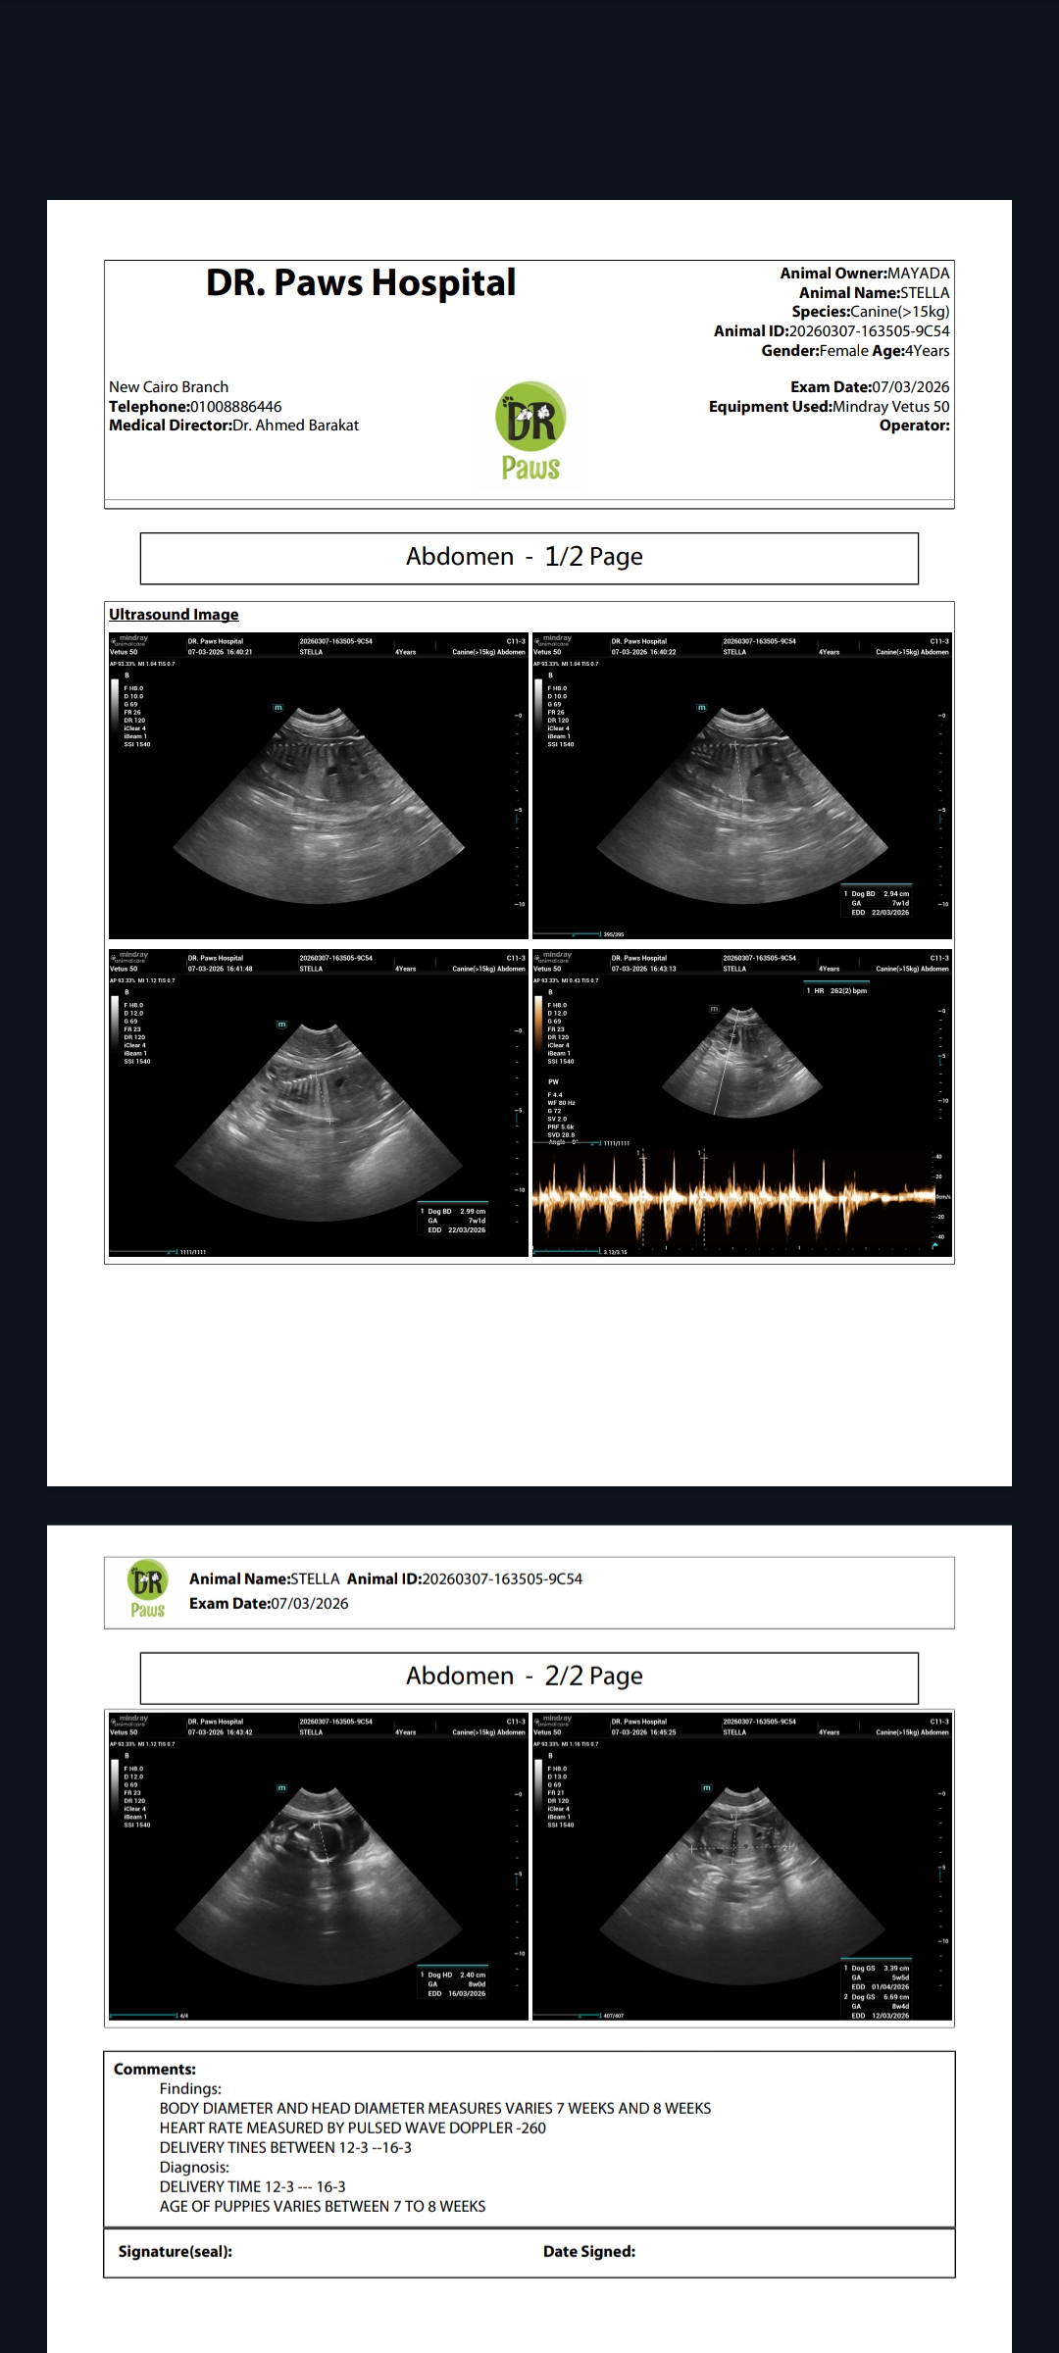Click the mindray logo in the 16:40:21 ultrasound image

point(129,639)
